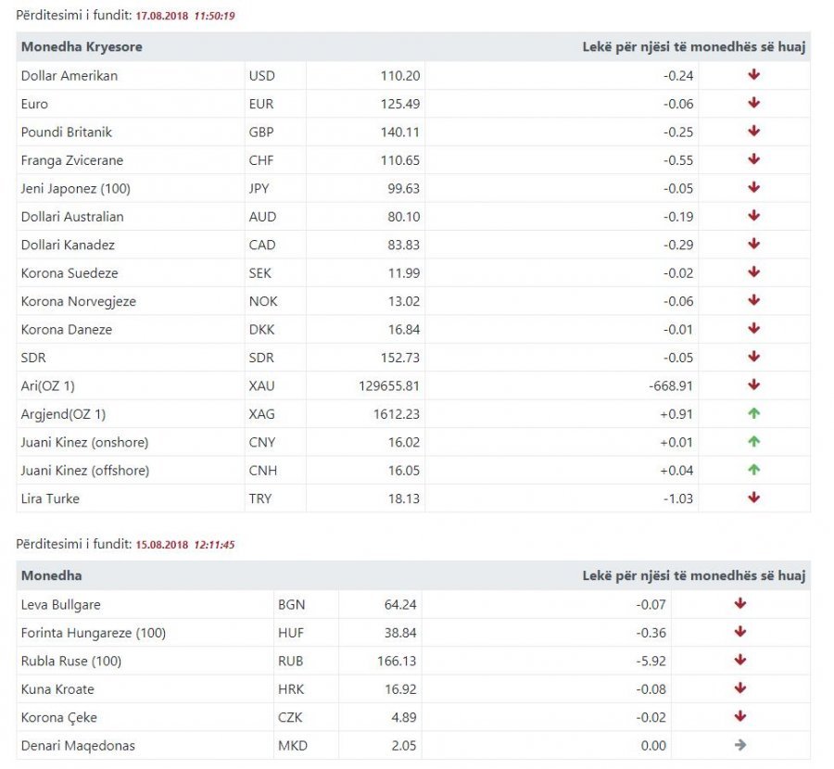
Task: Click the Monedha header of second table
Action: 51,575
